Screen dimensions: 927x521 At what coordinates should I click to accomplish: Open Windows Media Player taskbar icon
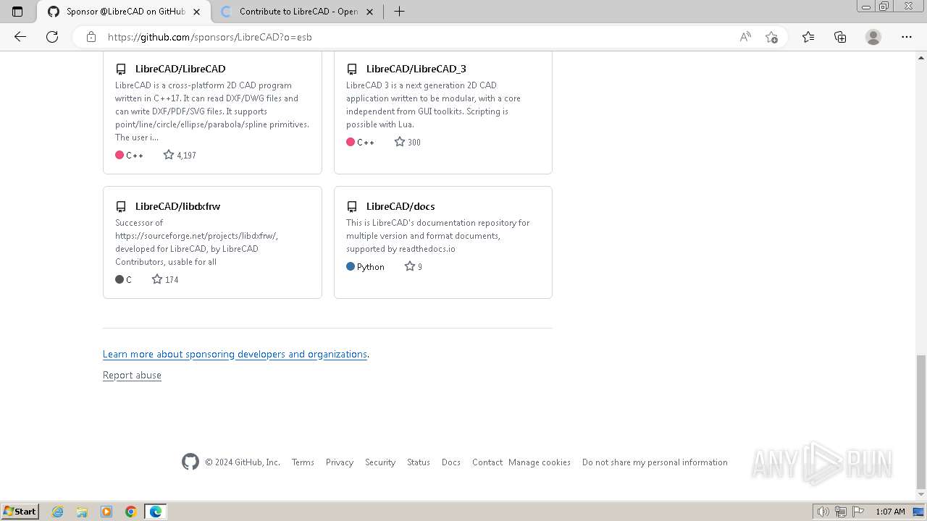point(106,512)
